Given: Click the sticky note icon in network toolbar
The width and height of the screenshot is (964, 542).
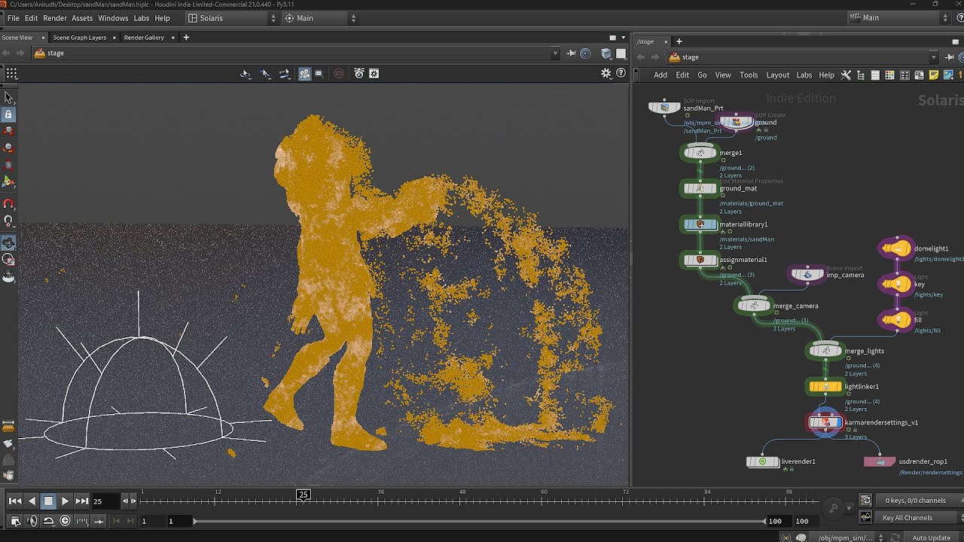Looking at the screenshot, I should (x=934, y=75).
